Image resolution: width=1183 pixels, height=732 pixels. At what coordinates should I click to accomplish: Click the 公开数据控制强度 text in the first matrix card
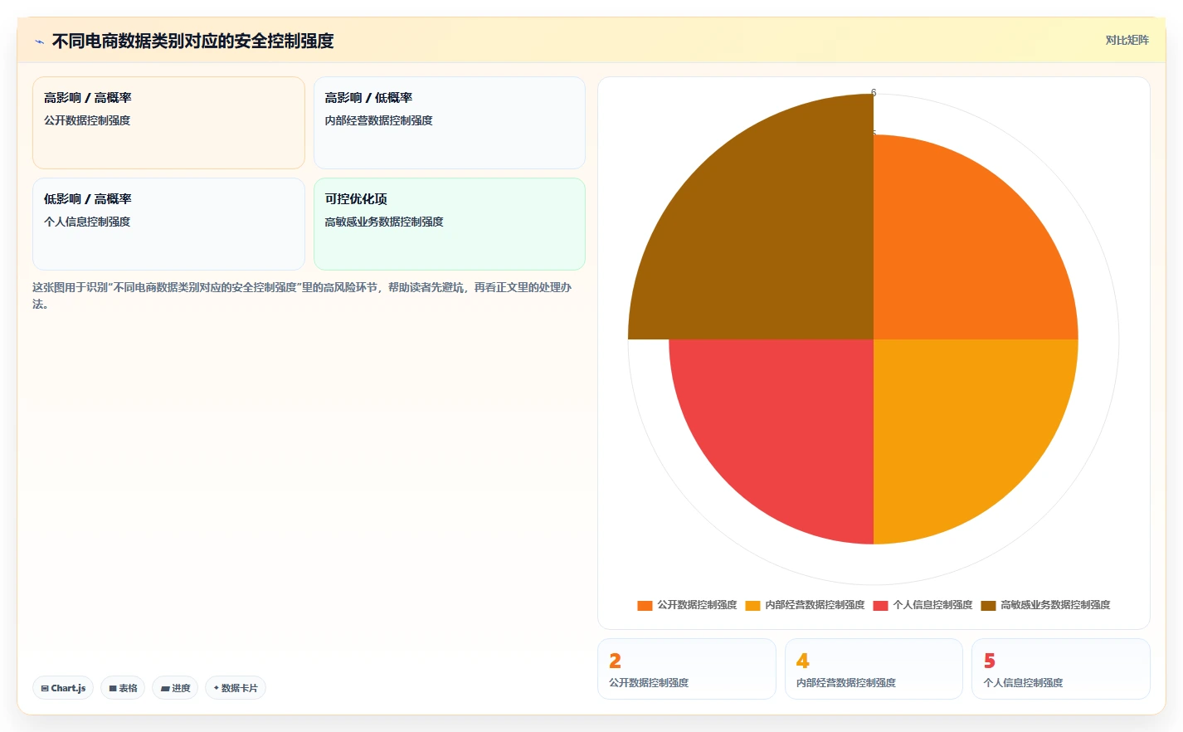(87, 120)
